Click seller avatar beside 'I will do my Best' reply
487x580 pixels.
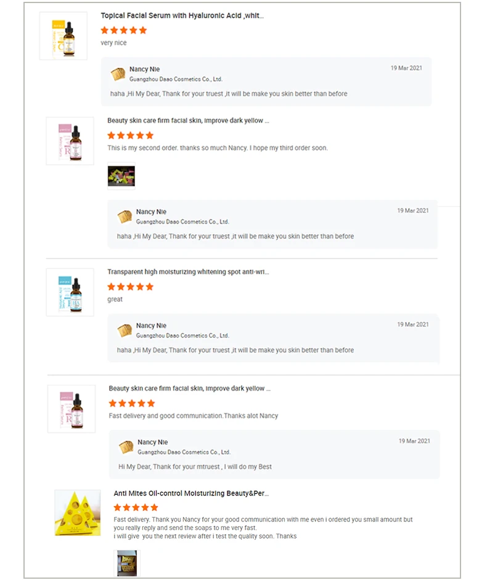[126, 447]
